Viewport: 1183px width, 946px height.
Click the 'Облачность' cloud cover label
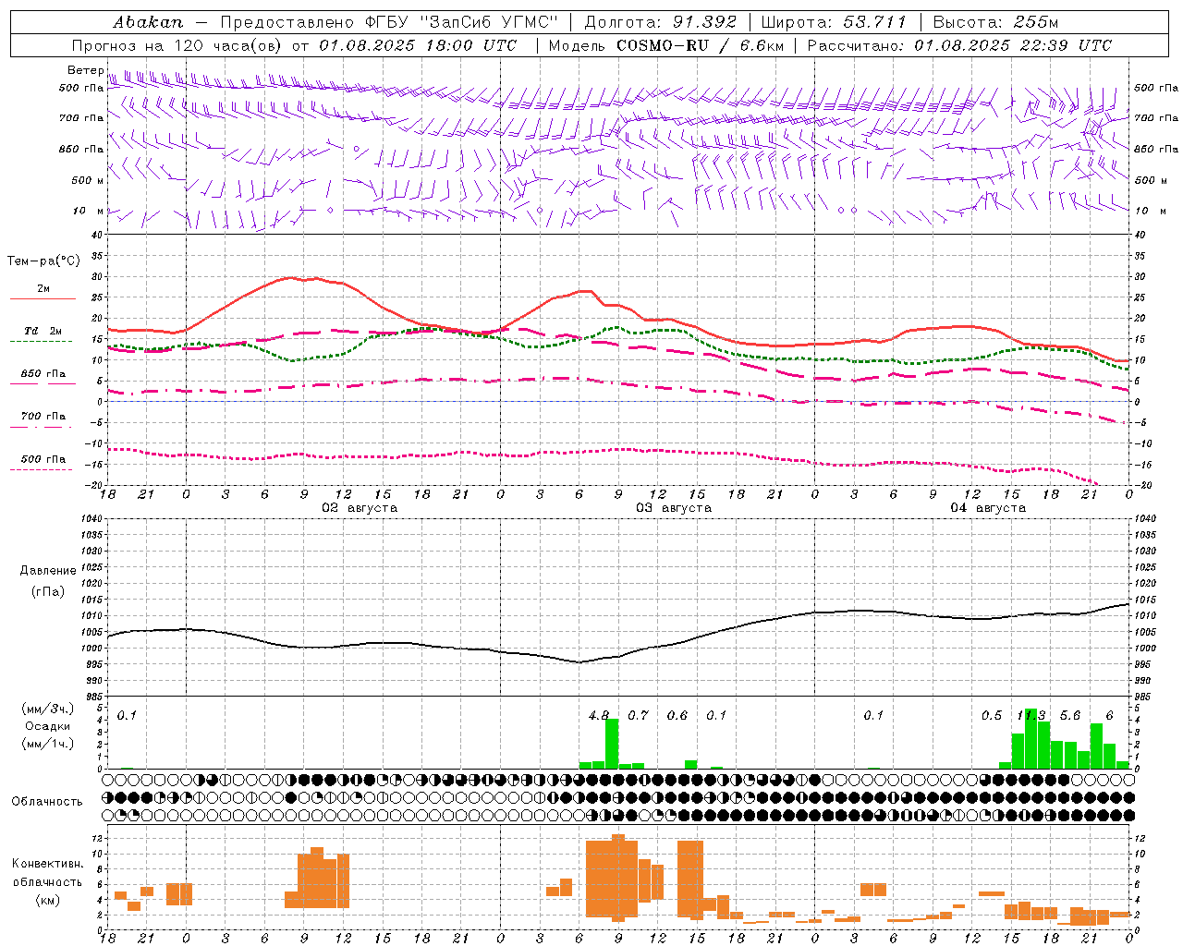tap(47, 802)
